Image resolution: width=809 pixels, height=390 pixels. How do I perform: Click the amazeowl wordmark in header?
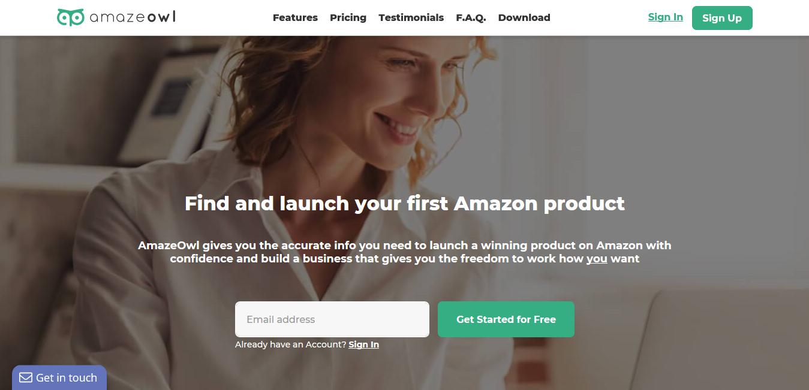[x=133, y=17]
